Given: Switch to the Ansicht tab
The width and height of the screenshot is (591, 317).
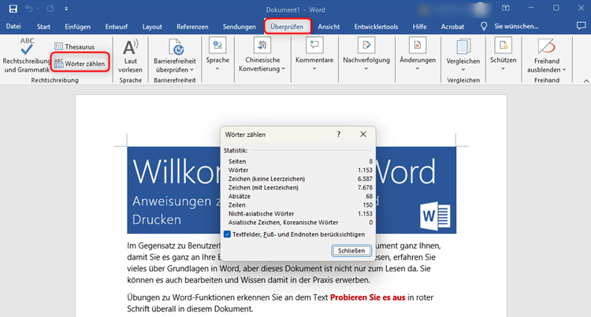Looking at the screenshot, I should pyautogui.click(x=329, y=26).
